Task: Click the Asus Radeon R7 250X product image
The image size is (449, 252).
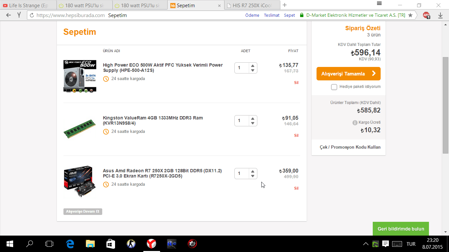Action: [80, 181]
